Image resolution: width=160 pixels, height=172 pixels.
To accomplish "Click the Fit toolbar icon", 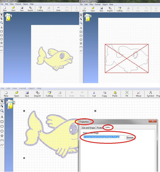I will [127, 94].
